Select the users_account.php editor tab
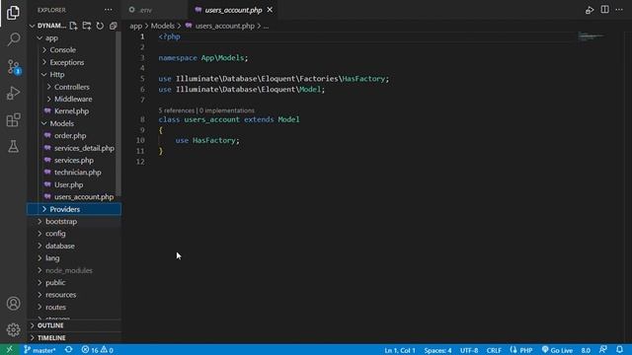The image size is (632, 355). click(x=233, y=10)
